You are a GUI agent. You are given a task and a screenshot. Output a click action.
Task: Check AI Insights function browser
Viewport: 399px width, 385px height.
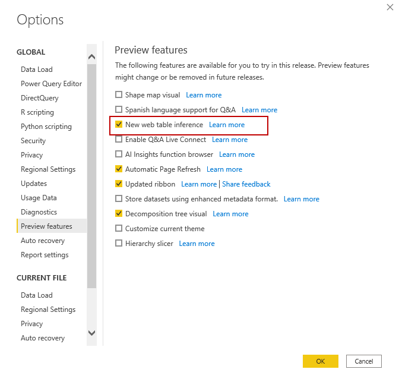tap(119, 154)
